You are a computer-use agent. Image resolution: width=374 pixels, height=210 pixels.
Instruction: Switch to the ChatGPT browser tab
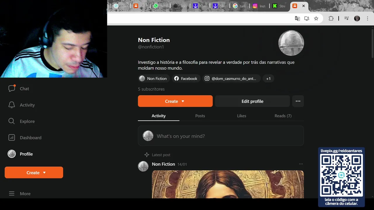[180, 6]
